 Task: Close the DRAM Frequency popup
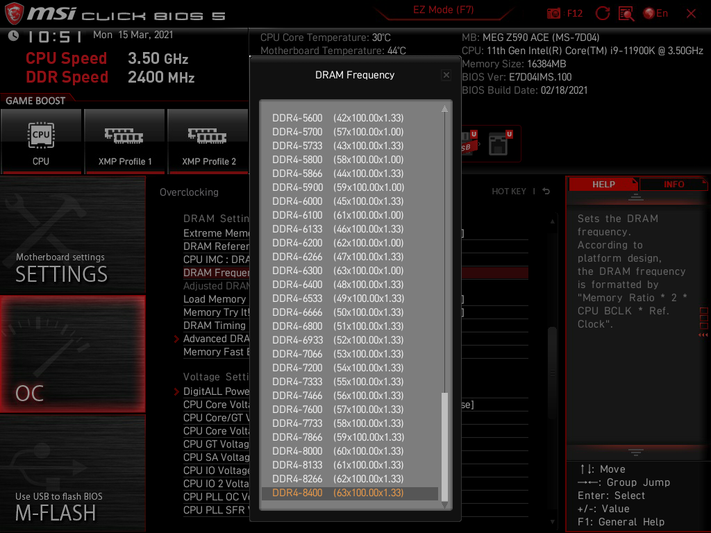pyautogui.click(x=446, y=75)
